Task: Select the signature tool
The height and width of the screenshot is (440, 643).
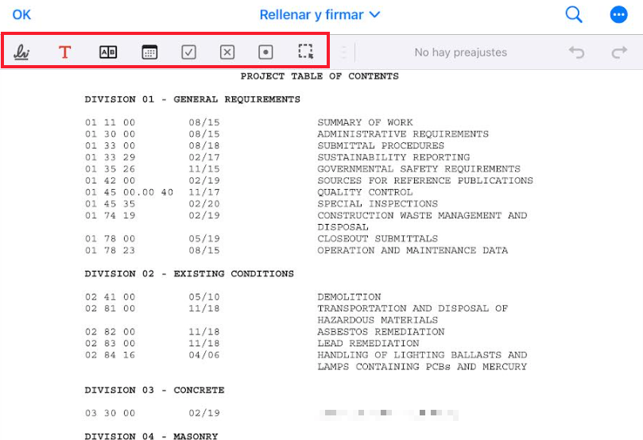Action: pos(21,52)
